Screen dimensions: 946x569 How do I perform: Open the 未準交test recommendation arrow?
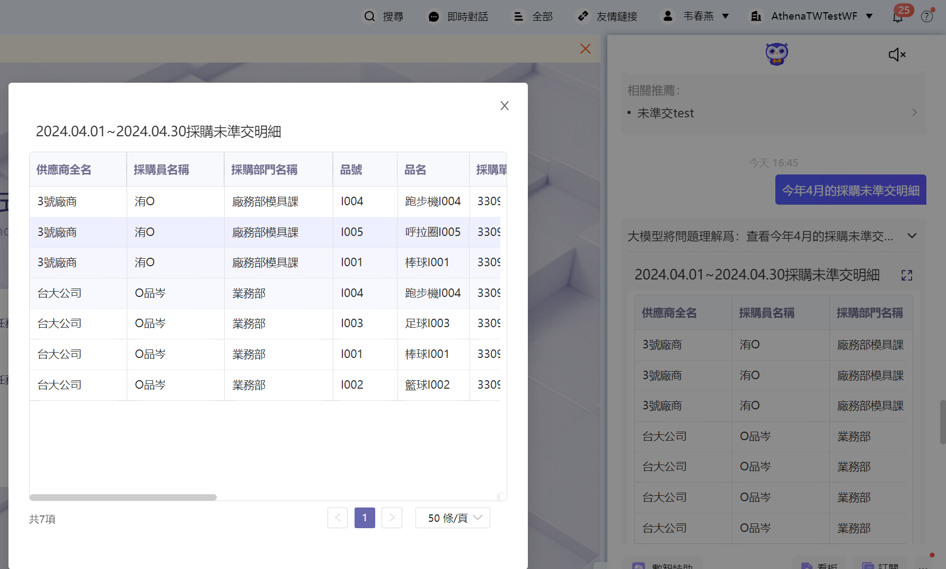coord(914,113)
